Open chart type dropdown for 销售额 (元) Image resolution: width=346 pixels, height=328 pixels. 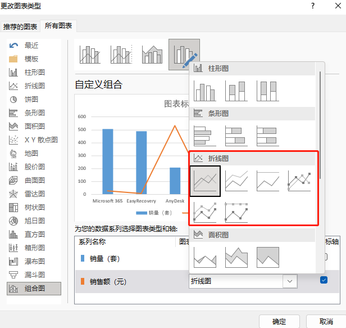point(290,281)
